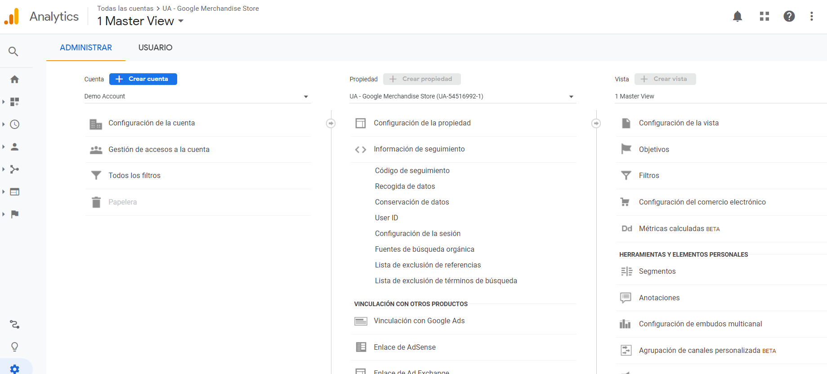Click the funnel icon beside Todos los filtros
Viewport: 827px width, 374px height.
pos(96,175)
